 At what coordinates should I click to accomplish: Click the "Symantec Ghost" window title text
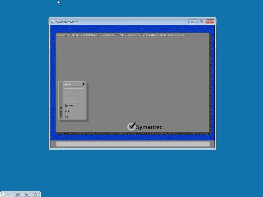point(67,22)
